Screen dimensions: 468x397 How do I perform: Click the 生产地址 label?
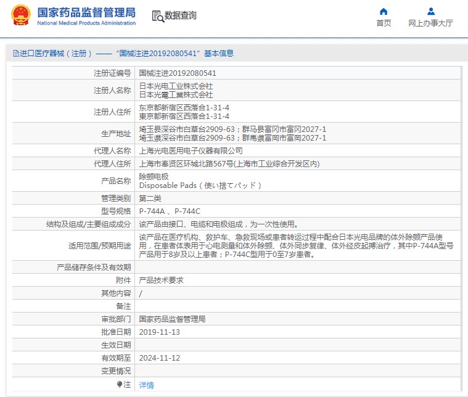point(116,134)
